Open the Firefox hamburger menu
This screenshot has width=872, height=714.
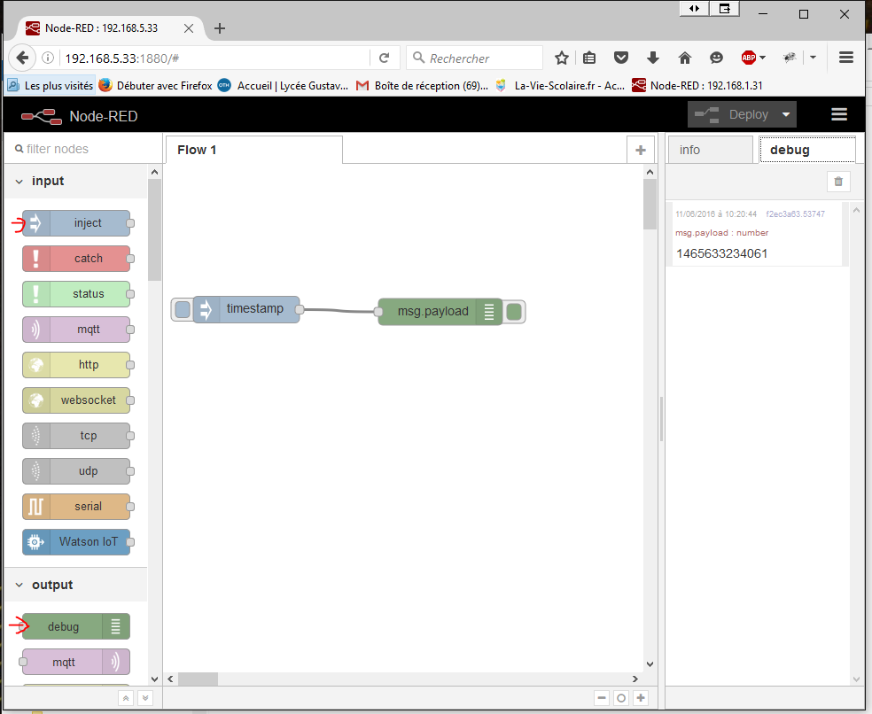[x=846, y=58]
